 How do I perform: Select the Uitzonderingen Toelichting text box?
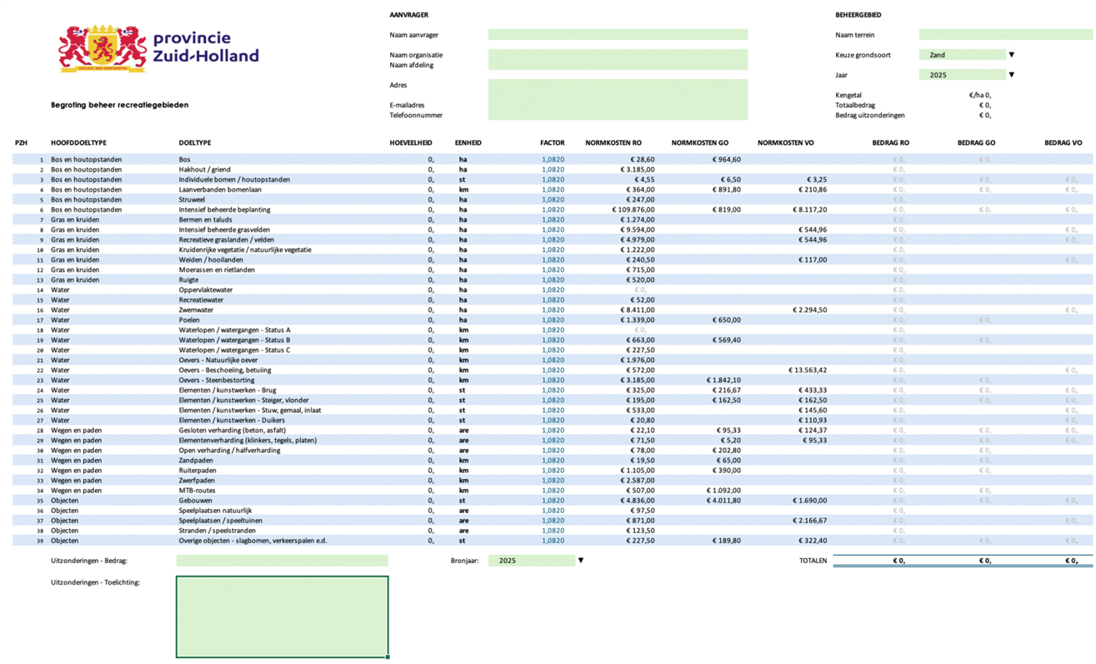tap(282, 617)
